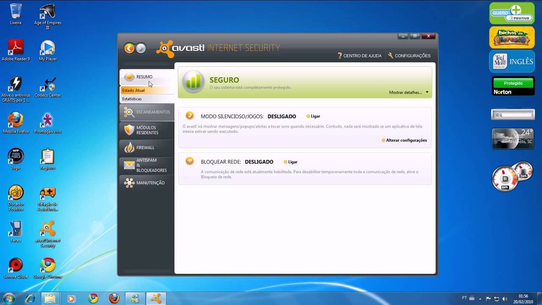Turn on Bloquear Rede via Ligar
Image resolution: width=542 pixels, height=305 pixels.
coord(290,162)
